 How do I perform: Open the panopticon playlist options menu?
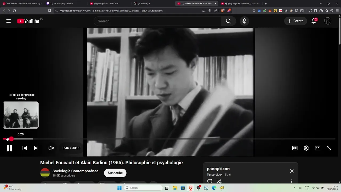pyautogui.click(x=292, y=181)
